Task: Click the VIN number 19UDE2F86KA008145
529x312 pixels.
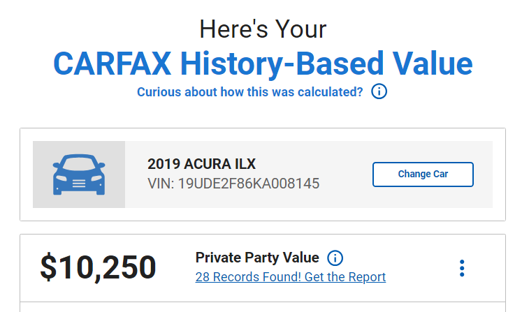Action: click(x=249, y=184)
